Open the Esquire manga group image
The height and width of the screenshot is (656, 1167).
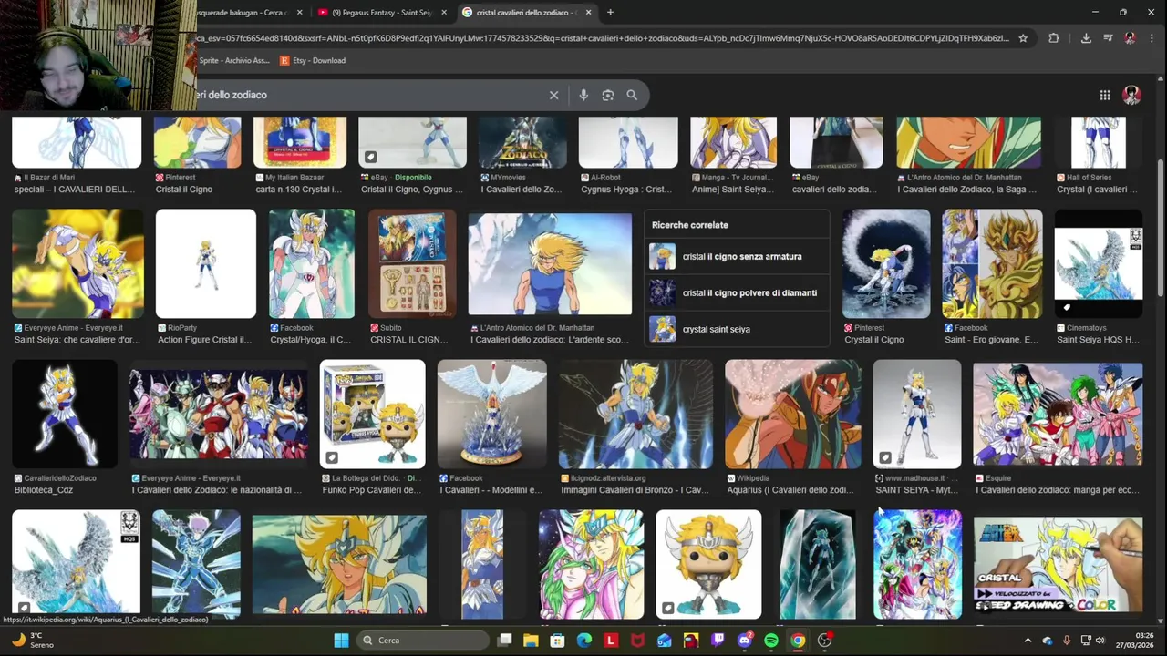(x=1058, y=414)
